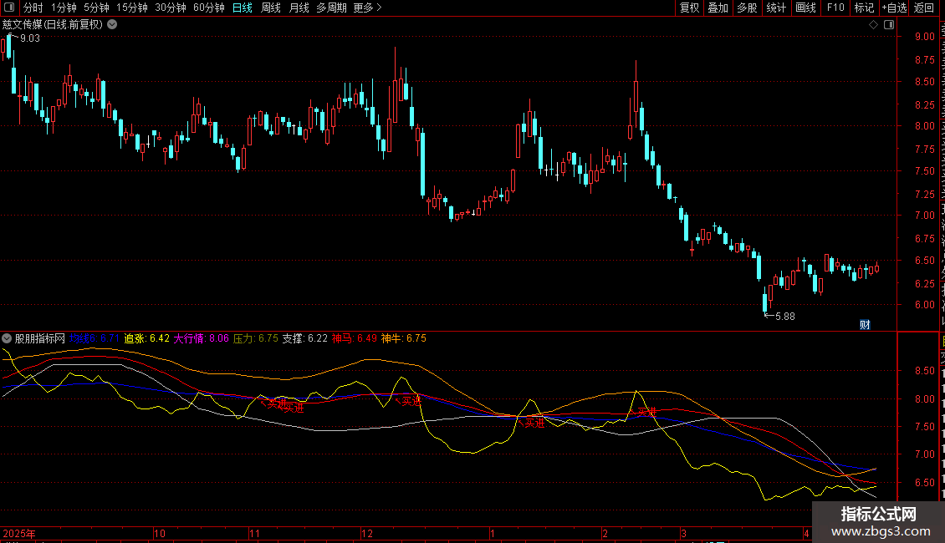Expand the 股朋指标网 indicator dropdown arrow
The image size is (945, 543).
8,339
